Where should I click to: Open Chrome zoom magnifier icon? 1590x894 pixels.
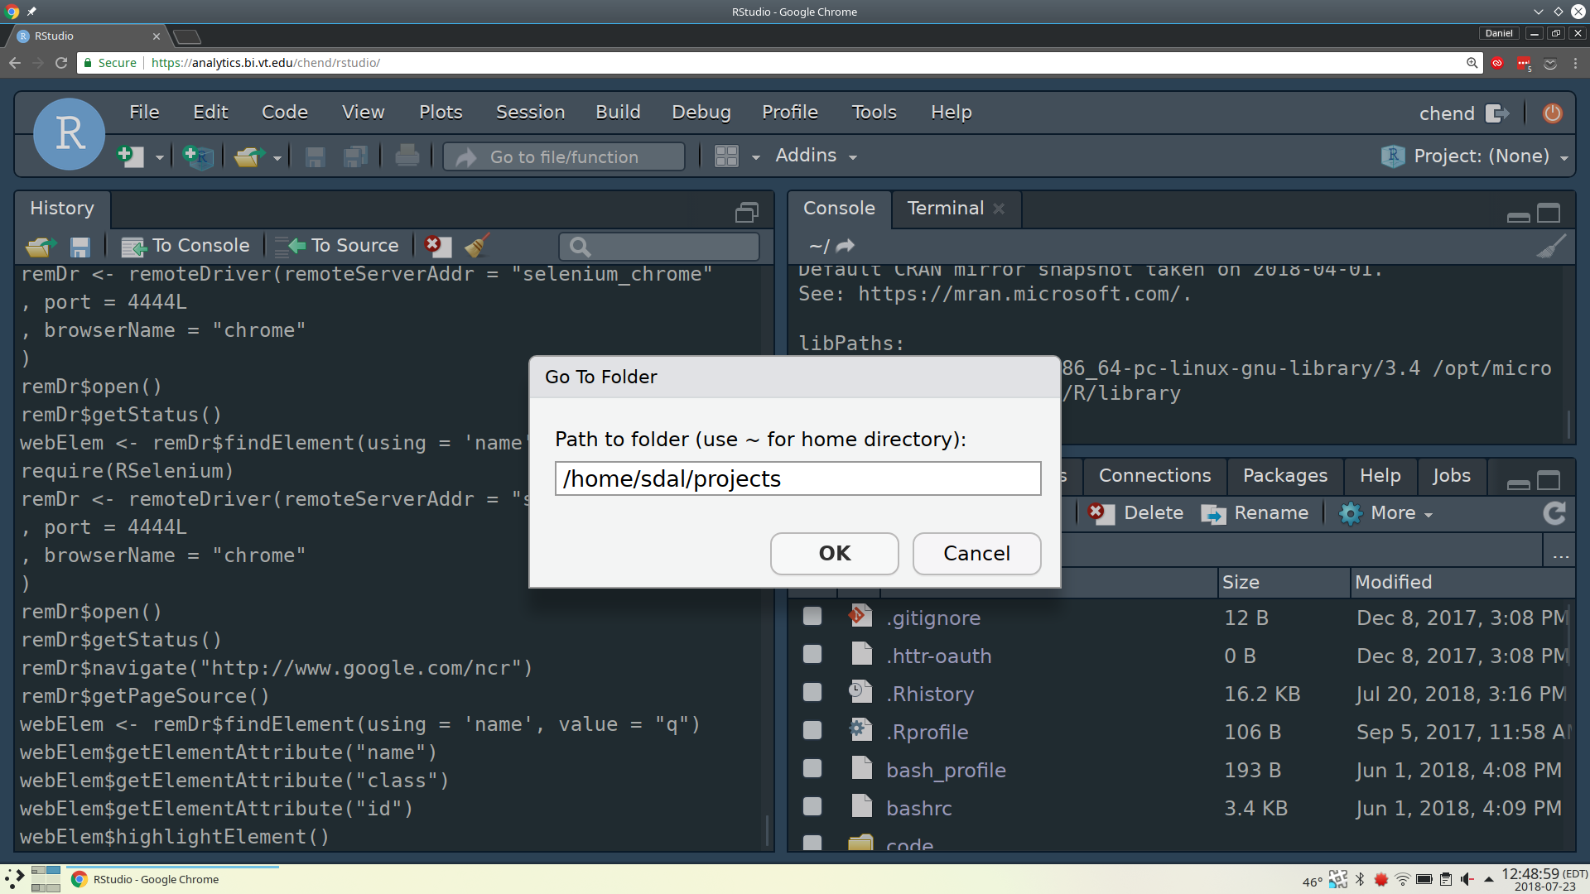coord(1472,63)
